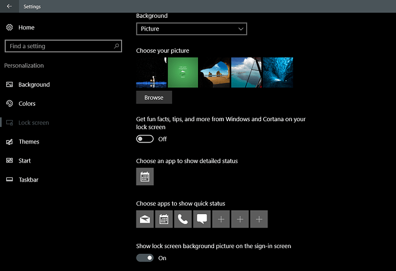Screen dimensions: 396x271
Task: Choose the blue ice cave picture
Action: (x=278, y=72)
